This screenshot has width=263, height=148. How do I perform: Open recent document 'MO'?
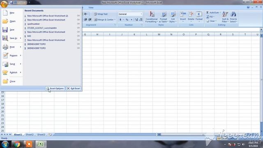(x=29, y=36)
